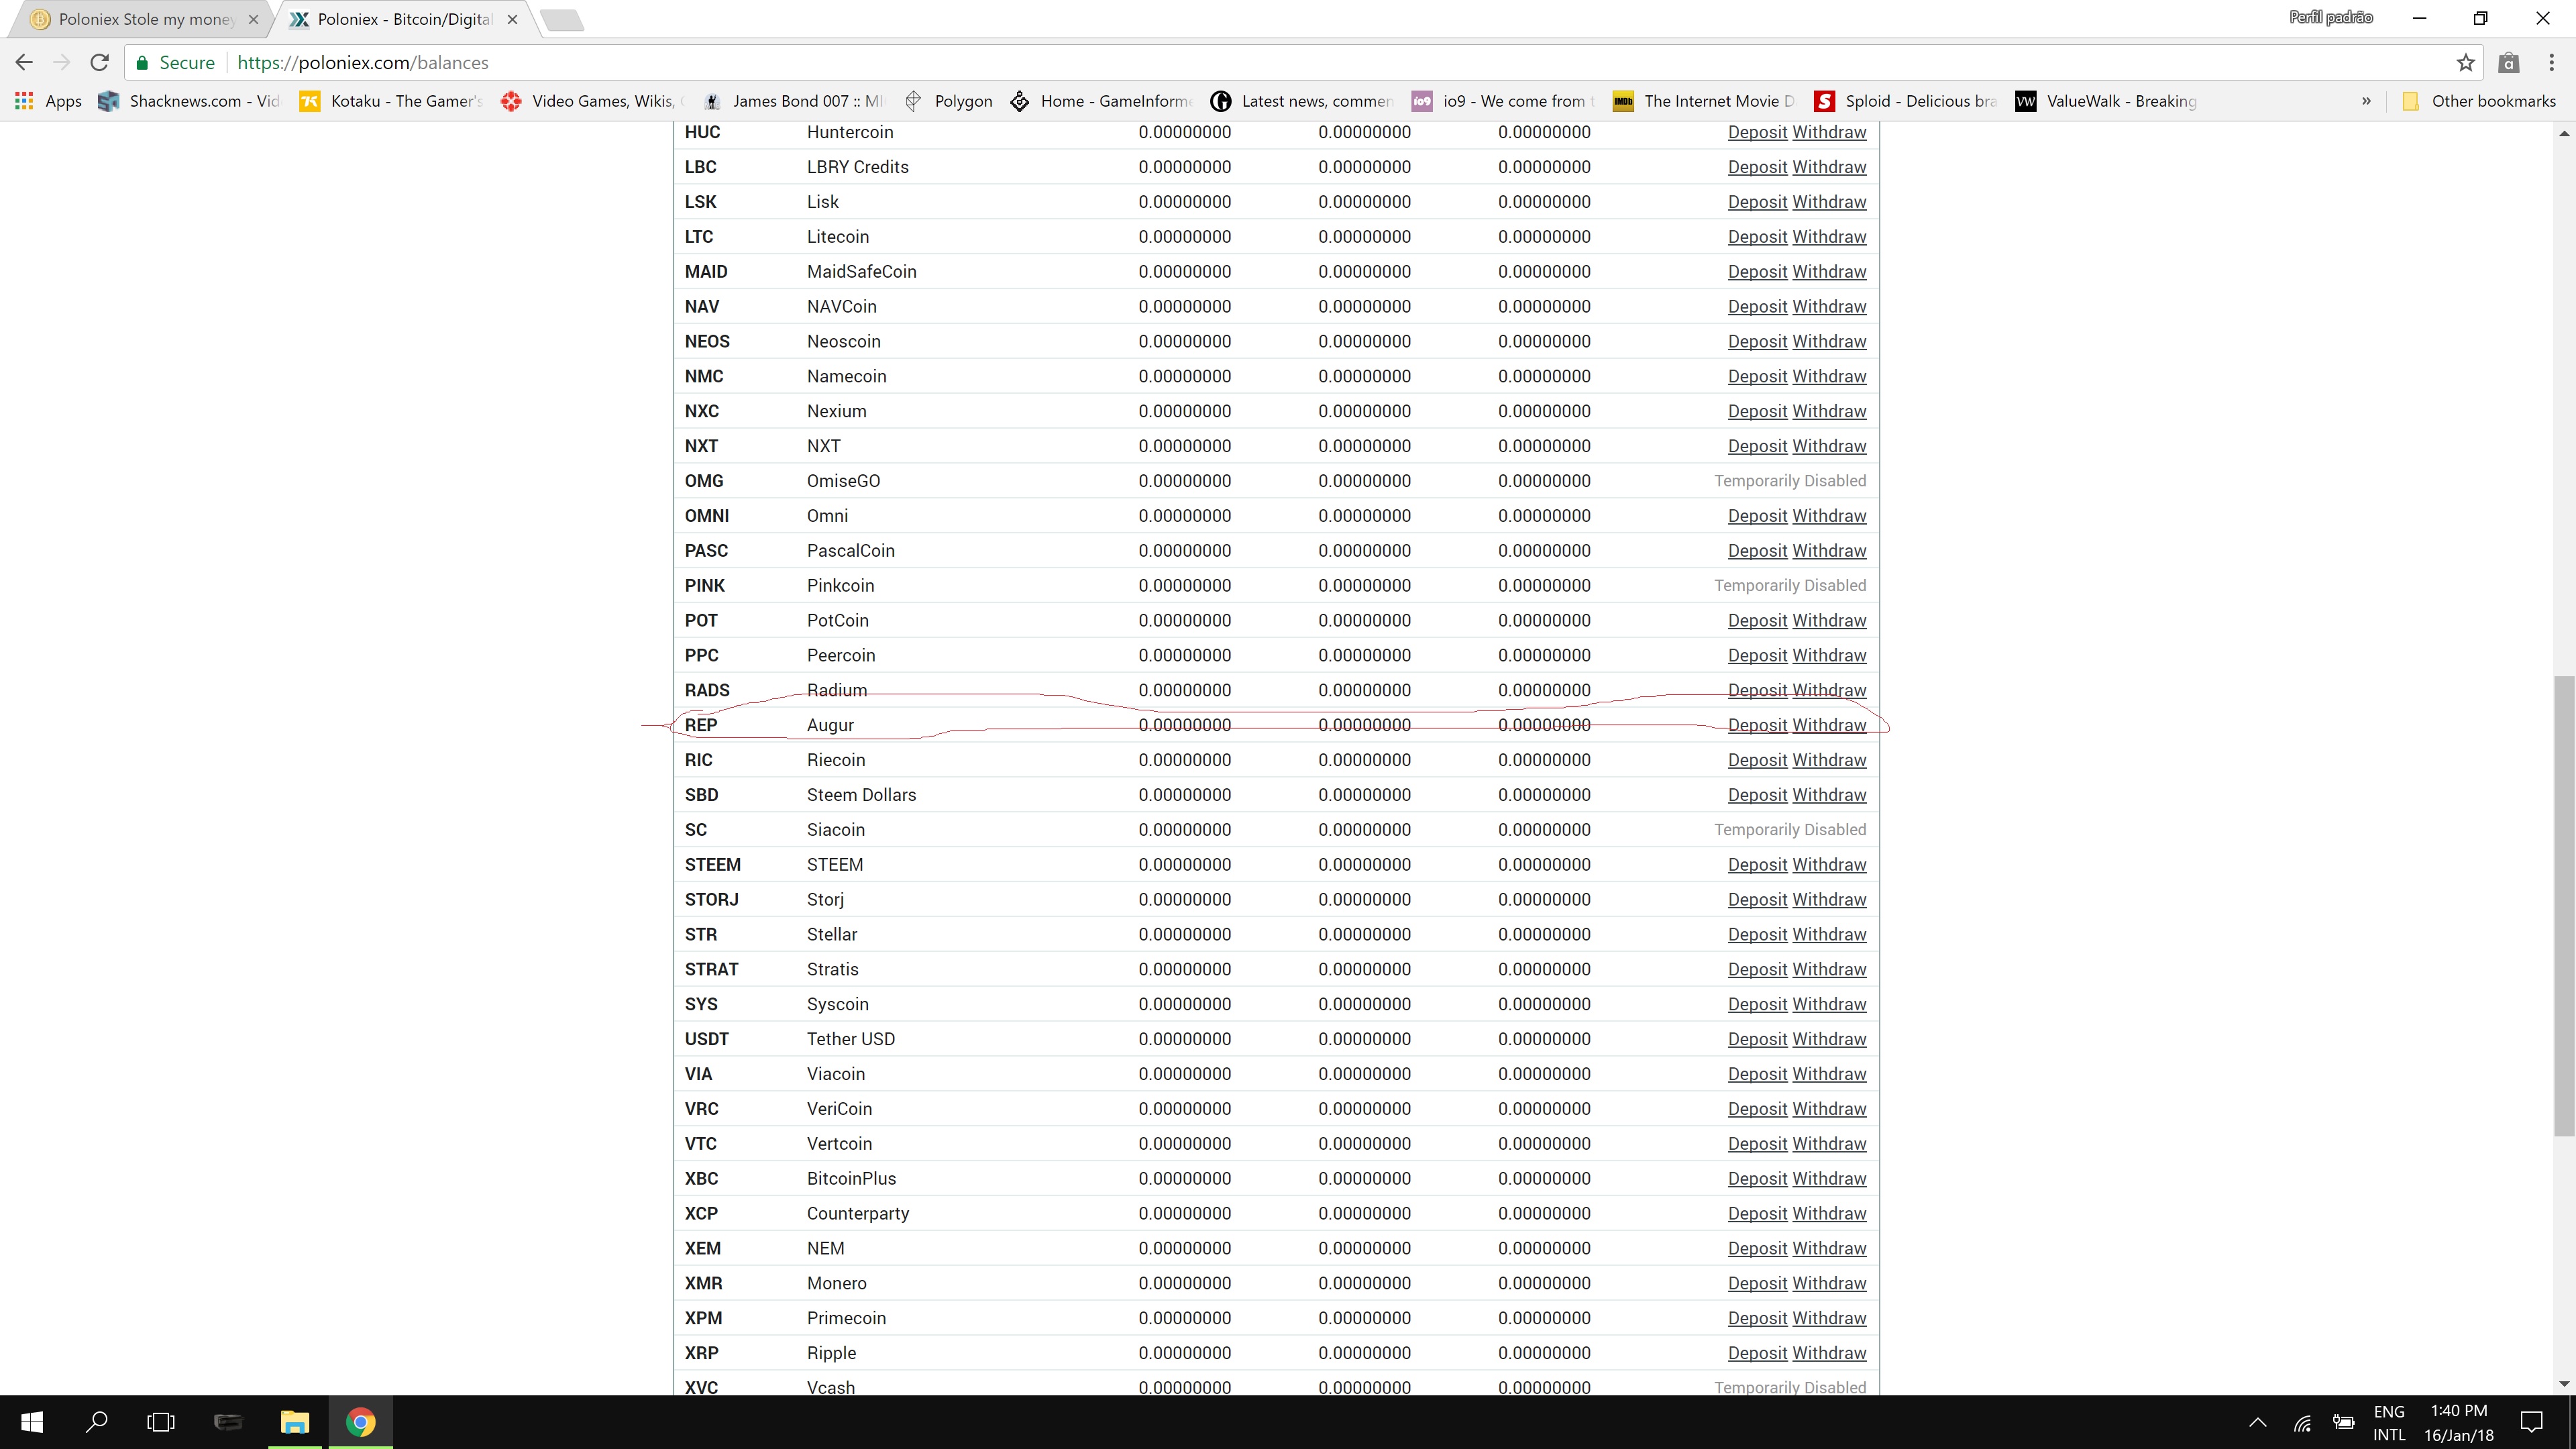Click the Counterparty currency name
The image size is (2576, 1449).
point(858,1213)
